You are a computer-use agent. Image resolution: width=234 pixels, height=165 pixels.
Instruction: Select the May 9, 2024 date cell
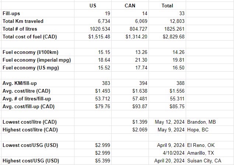[167, 130]
